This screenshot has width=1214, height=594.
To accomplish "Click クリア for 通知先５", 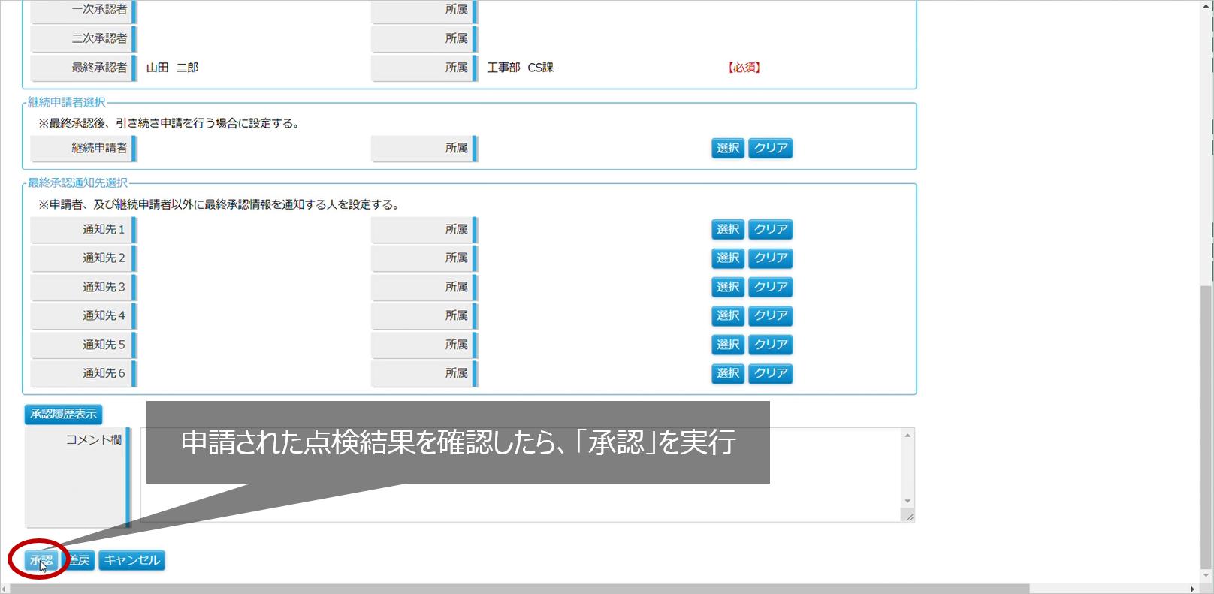I will coord(770,345).
